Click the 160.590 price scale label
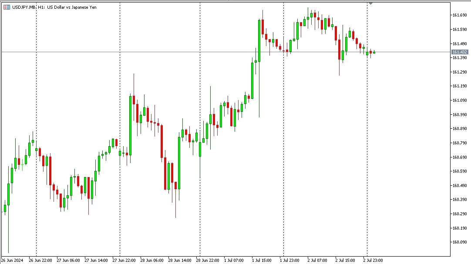The height and width of the screenshot is (264, 471). tap(460, 171)
